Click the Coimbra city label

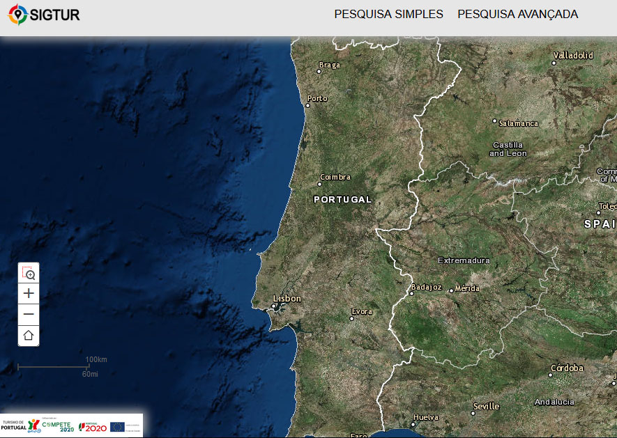[335, 177]
